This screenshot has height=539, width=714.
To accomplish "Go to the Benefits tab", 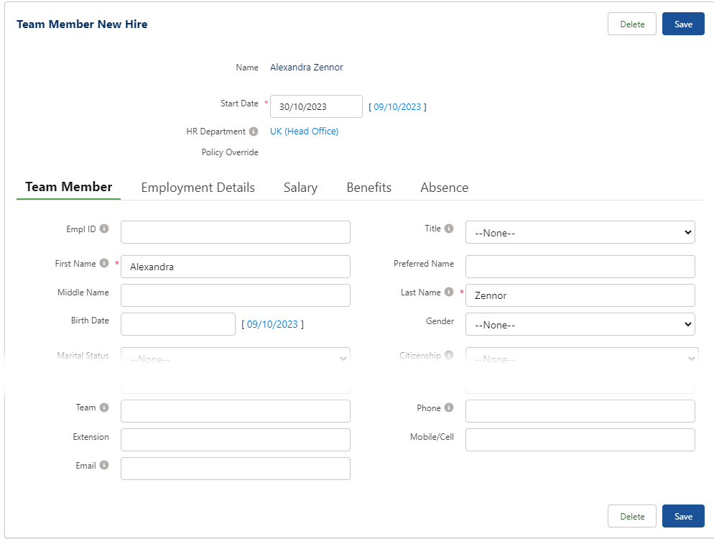I will (x=368, y=188).
